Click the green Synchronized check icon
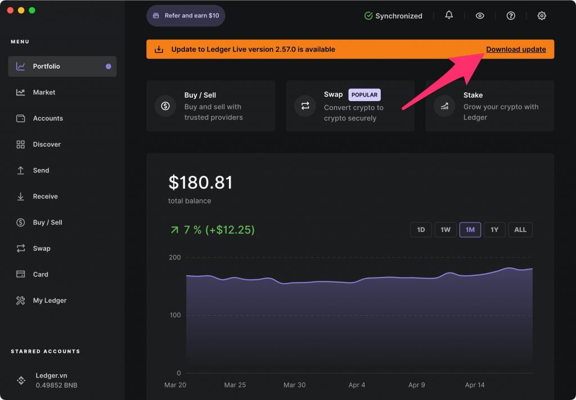The width and height of the screenshot is (576, 400). click(x=368, y=16)
